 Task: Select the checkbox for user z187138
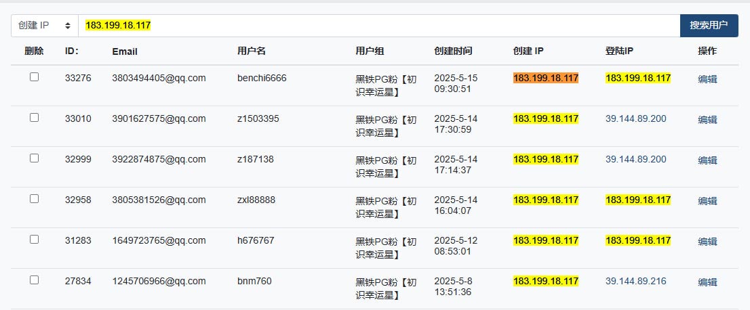[35, 158]
